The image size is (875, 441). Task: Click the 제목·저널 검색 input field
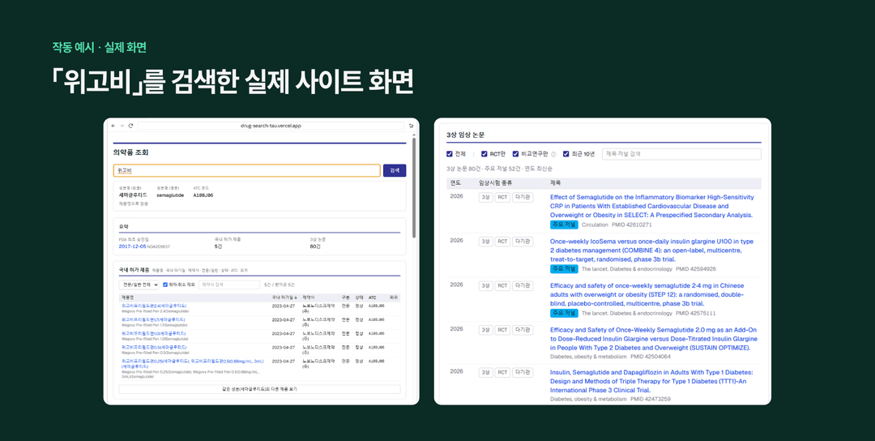pyautogui.click(x=681, y=154)
